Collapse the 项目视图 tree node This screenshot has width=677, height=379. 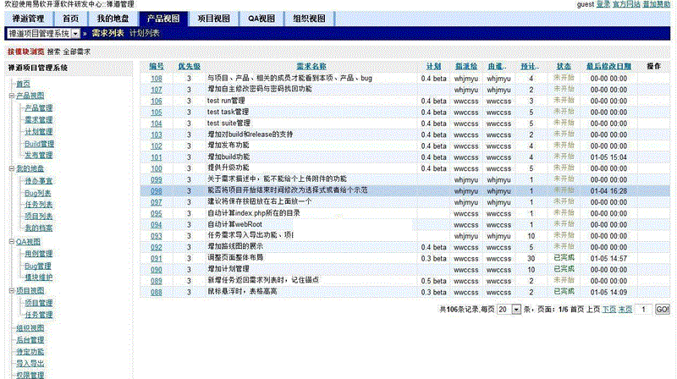click(x=12, y=291)
